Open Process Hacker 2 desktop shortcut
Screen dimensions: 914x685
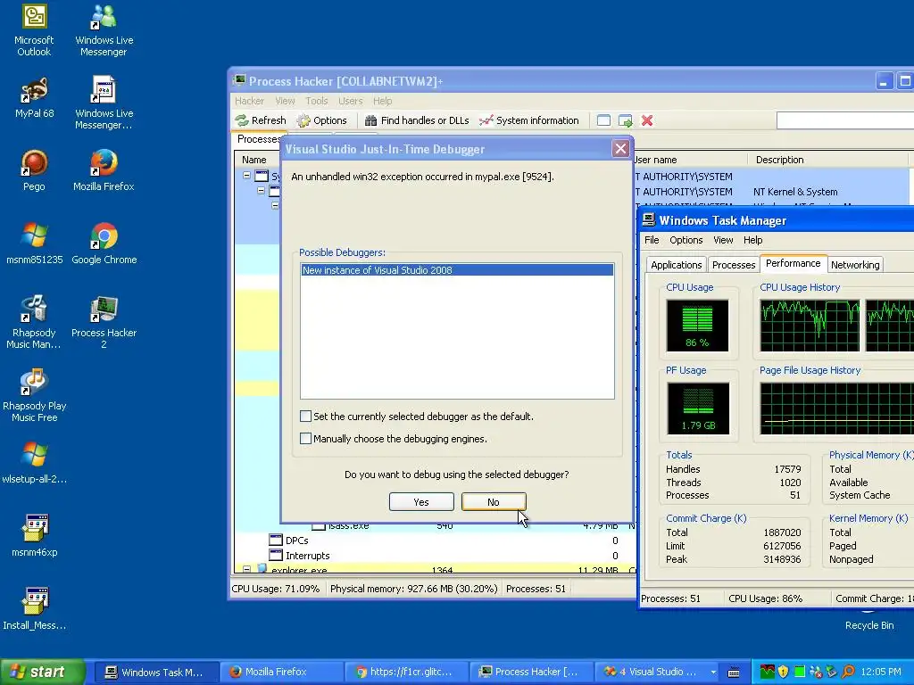[104, 322]
